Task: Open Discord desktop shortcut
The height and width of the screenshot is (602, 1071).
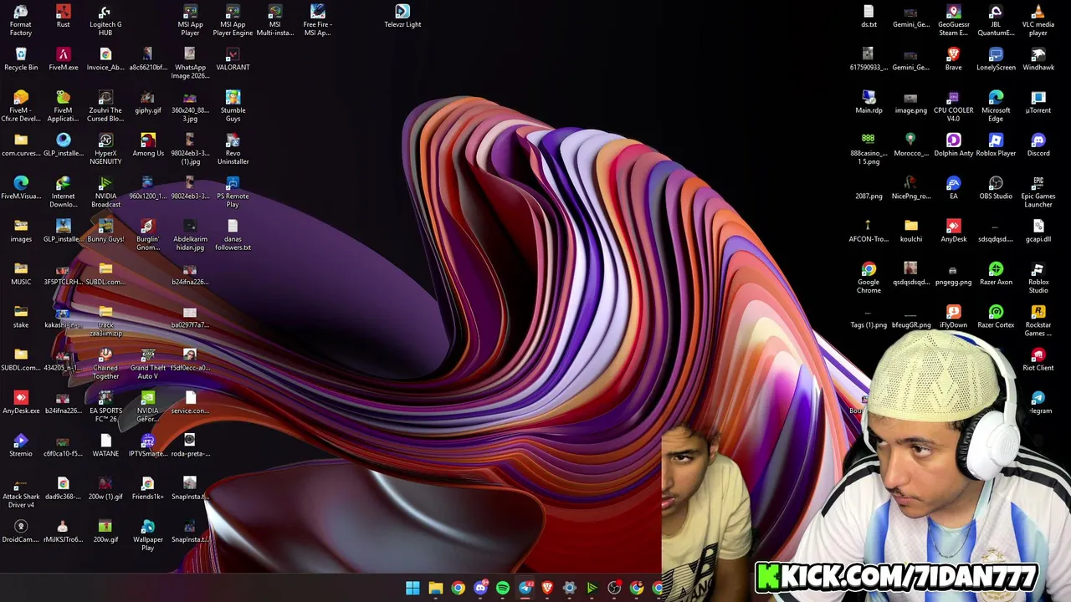Action: point(1038,145)
